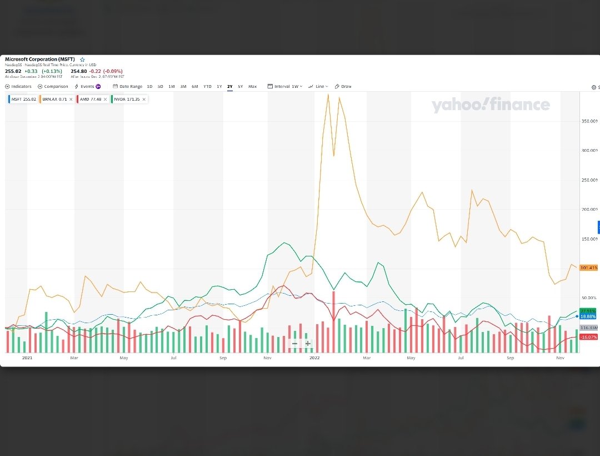Choose the 1M time range
The image size is (600, 456).
(x=172, y=87)
